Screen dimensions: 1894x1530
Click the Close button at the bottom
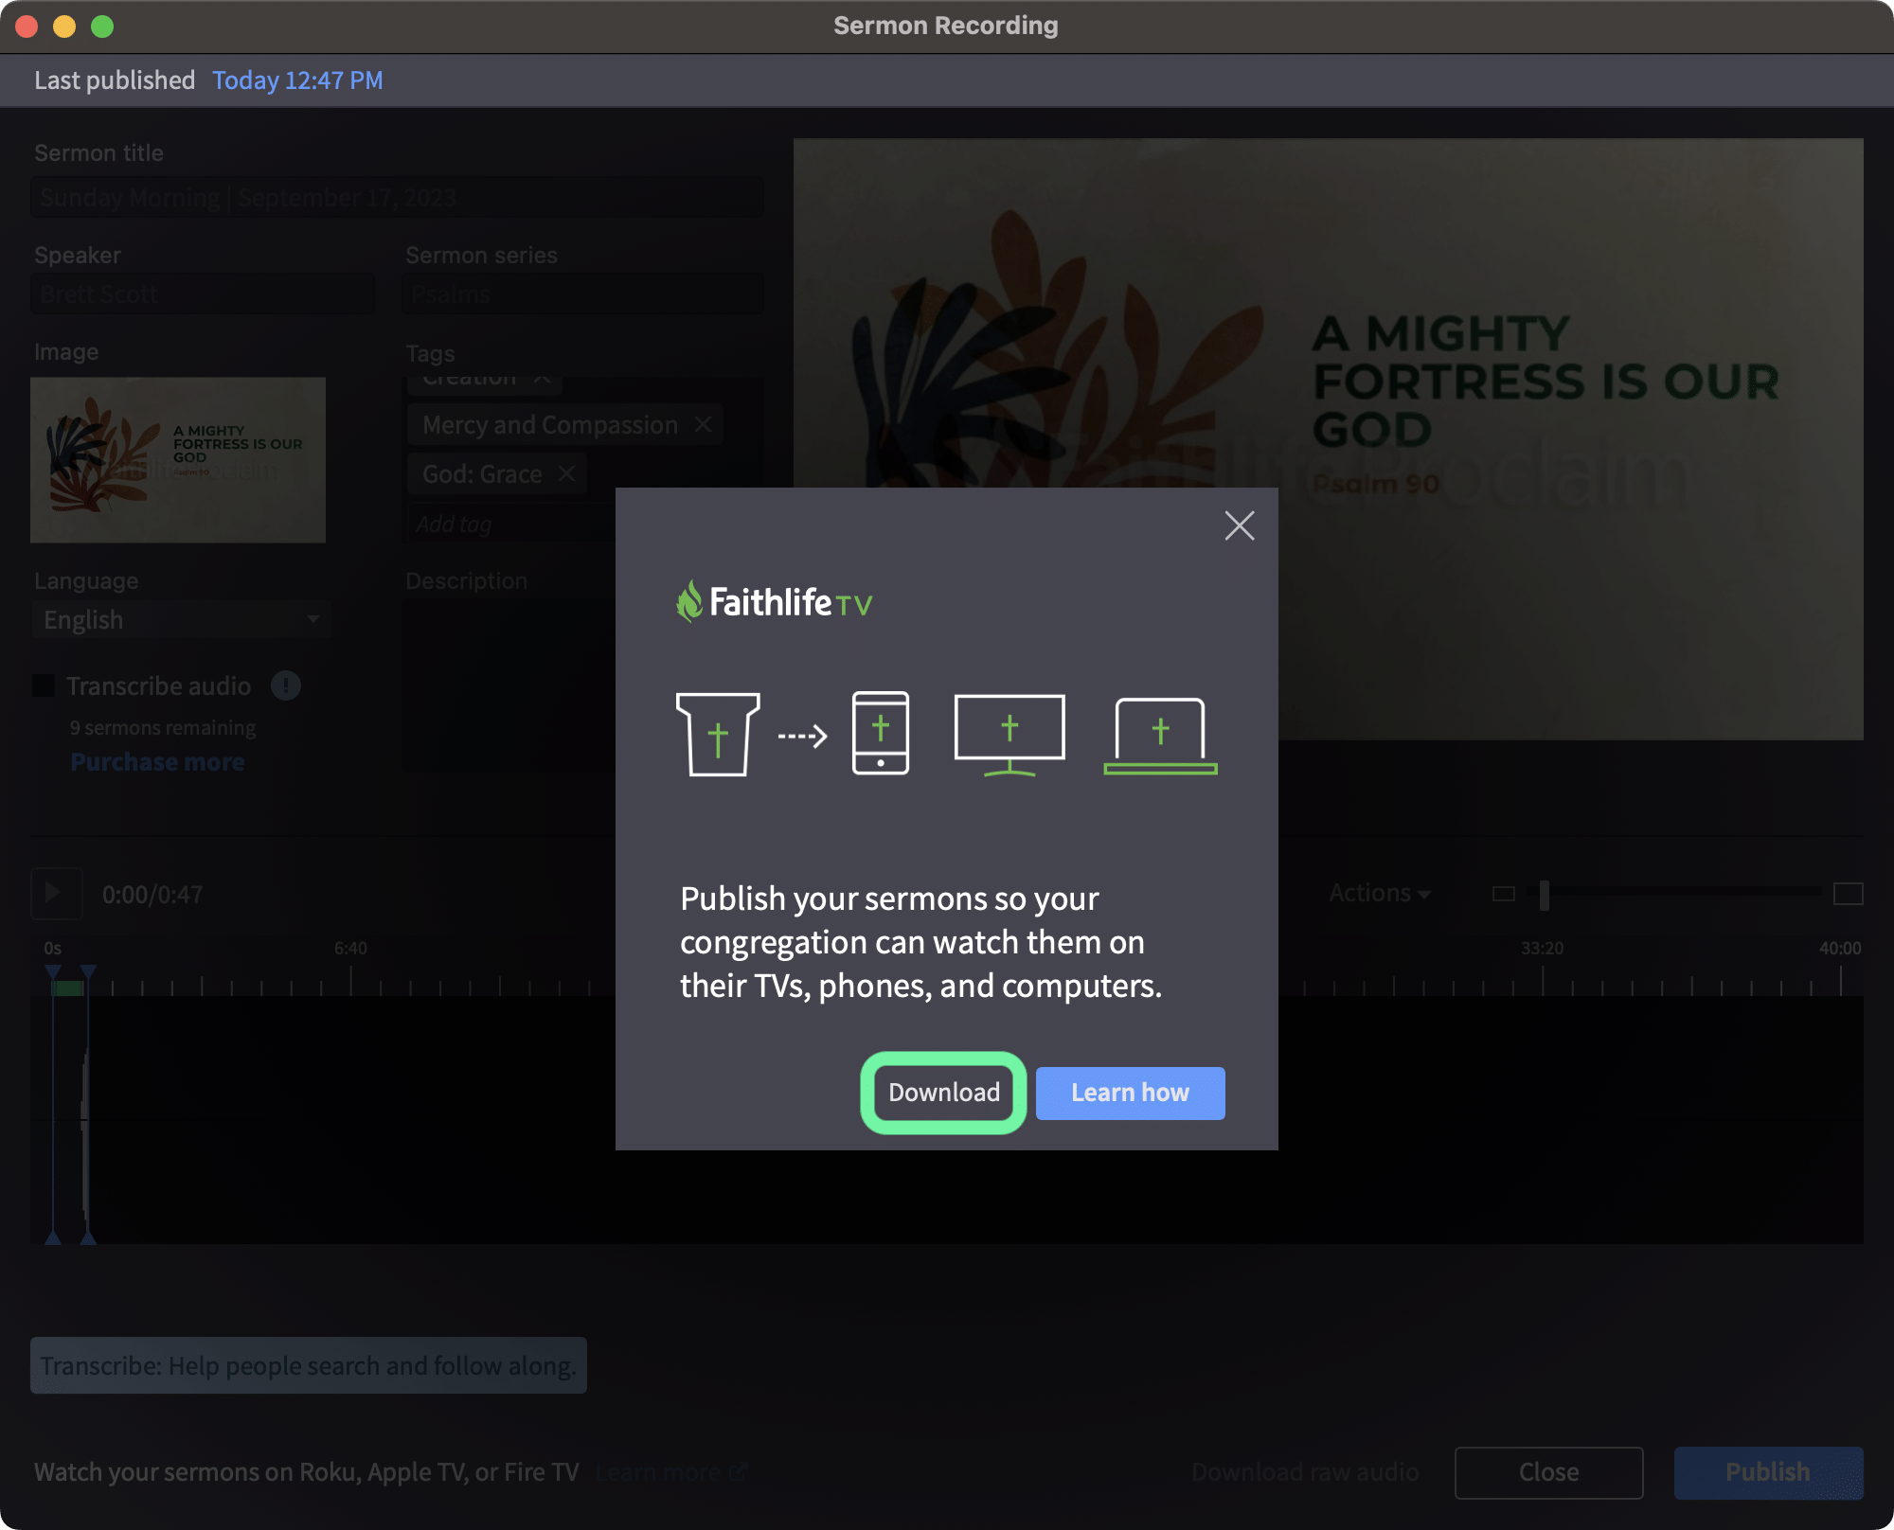pos(1548,1472)
